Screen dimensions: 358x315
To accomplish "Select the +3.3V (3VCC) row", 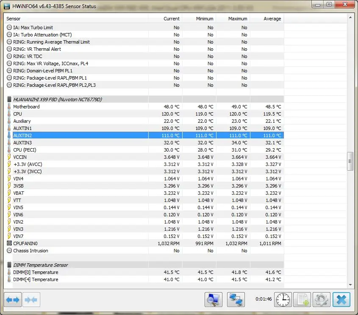I will point(145,171).
